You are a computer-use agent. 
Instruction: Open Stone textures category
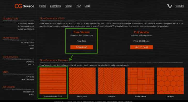pyautogui.click(x=31, y=45)
